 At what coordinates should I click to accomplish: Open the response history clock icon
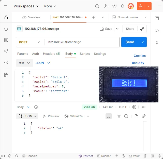(36, 107)
